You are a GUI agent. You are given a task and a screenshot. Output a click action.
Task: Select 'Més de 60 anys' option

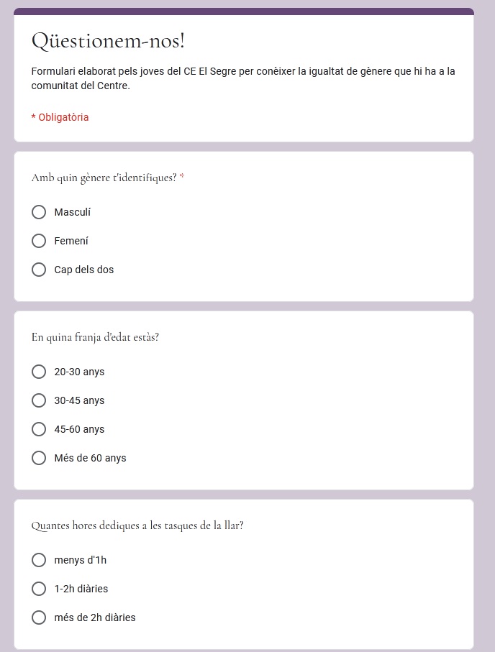tap(39, 459)
